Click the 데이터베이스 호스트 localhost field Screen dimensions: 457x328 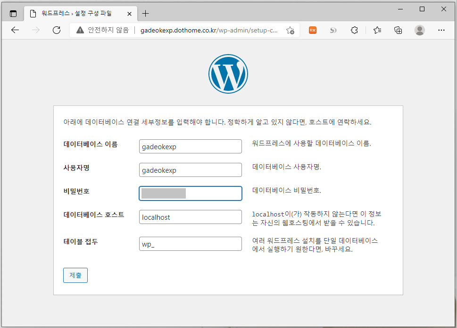[191, 217]
